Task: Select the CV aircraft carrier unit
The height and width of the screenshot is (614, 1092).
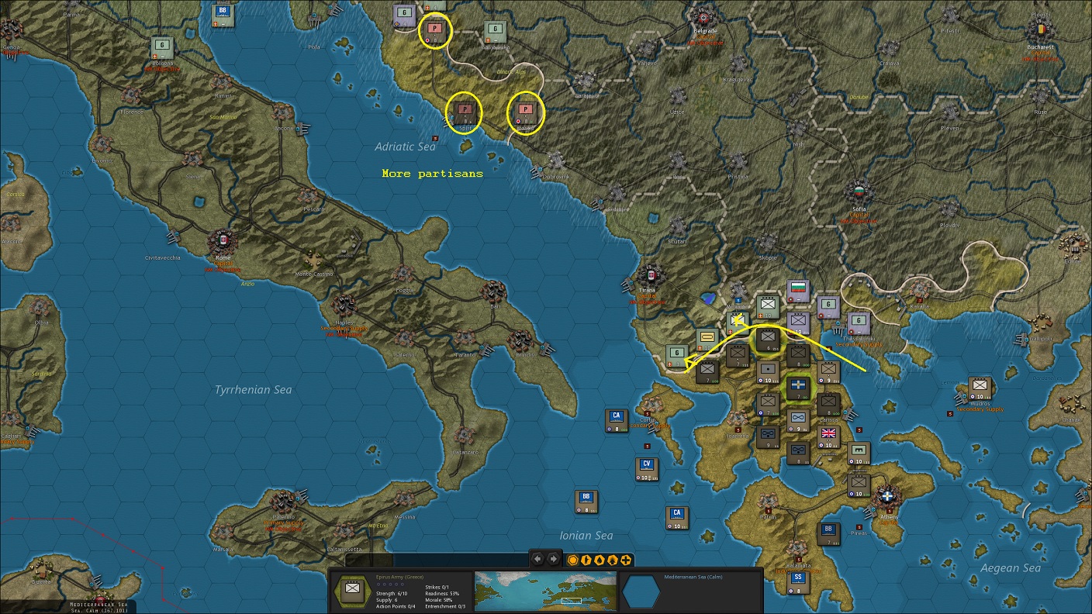Action: click(x=647, y=469)
